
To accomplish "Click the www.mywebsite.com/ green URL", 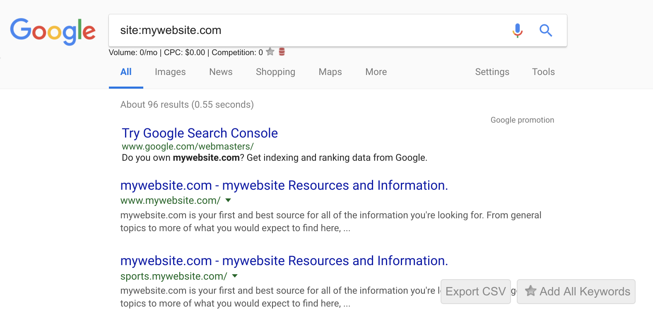I will point(170,200).
